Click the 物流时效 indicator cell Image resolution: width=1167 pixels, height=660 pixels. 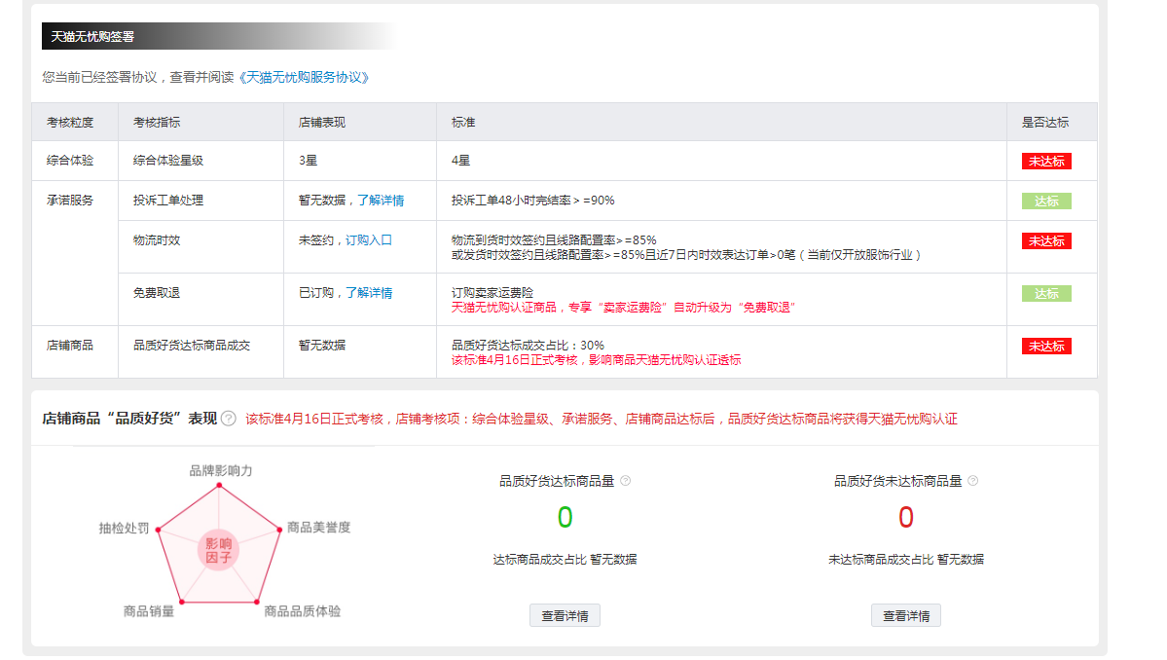tap(157, 240)
